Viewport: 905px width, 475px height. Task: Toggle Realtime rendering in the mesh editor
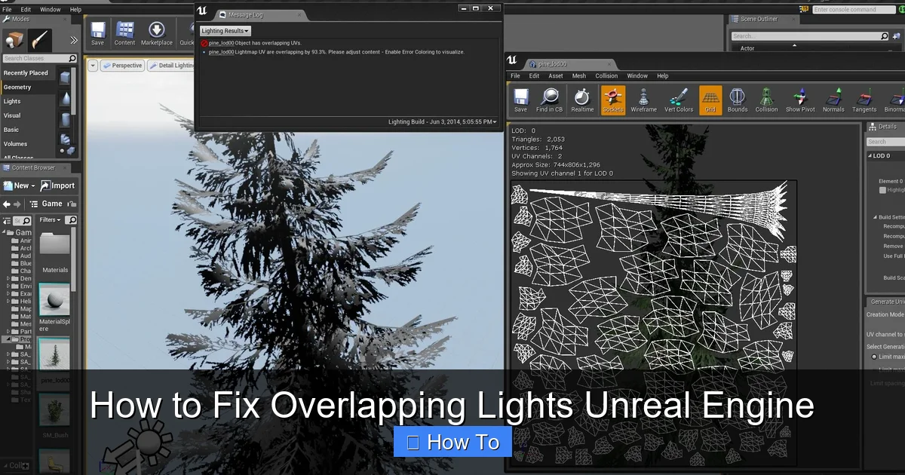click(x=581, y=99)
